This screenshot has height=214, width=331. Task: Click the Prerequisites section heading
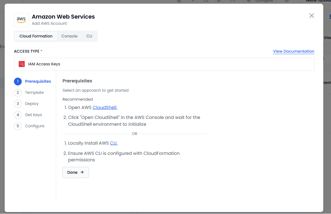pyautogui.click(x=77, y=81)
